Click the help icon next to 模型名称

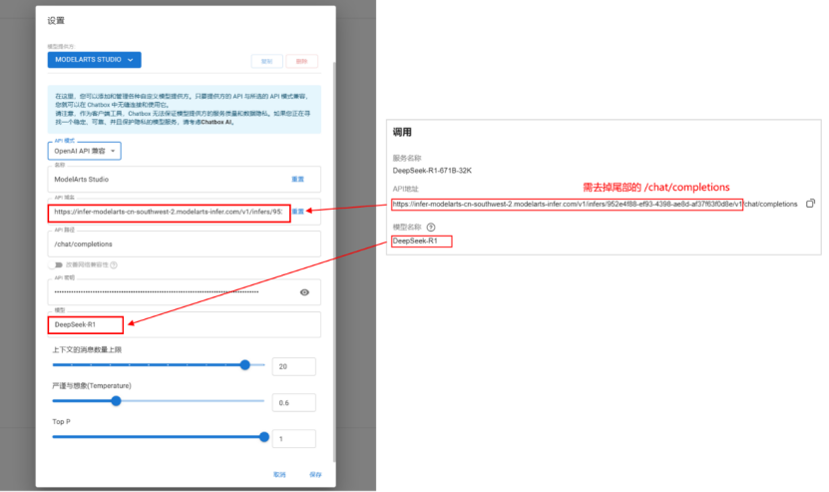[x=431, y=228]
